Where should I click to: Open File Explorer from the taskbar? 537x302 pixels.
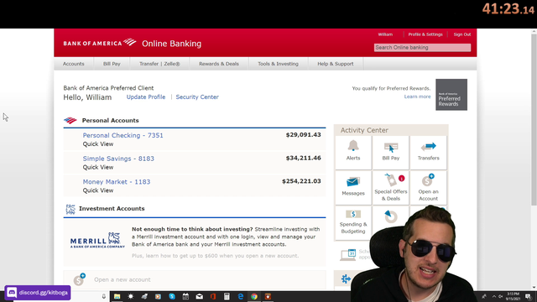pos(117,296)
